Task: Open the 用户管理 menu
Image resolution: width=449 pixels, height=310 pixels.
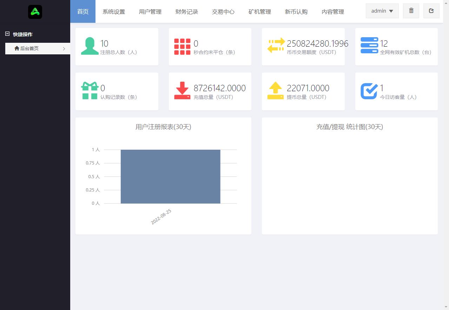Action: tap(150, 12)
